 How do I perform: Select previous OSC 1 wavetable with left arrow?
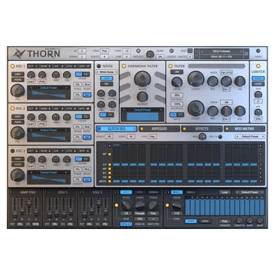[31, 88]
